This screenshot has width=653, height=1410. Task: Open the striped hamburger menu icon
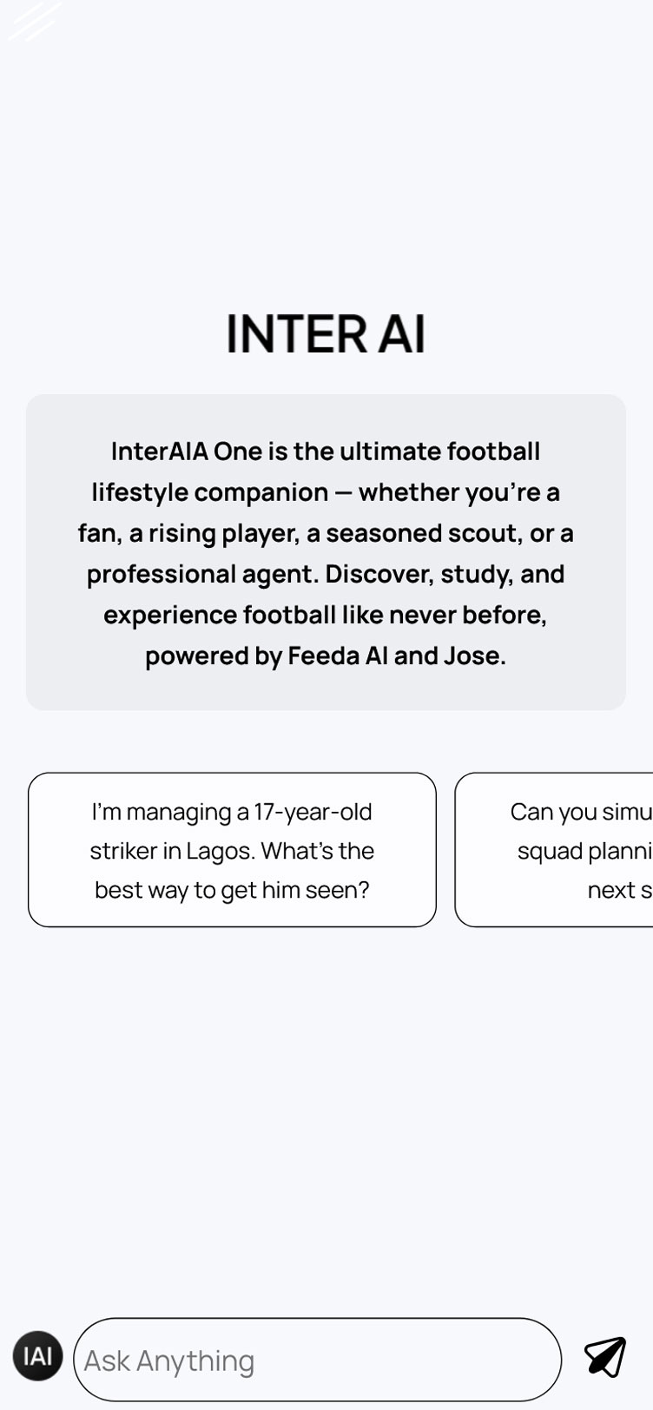(35, 21)
